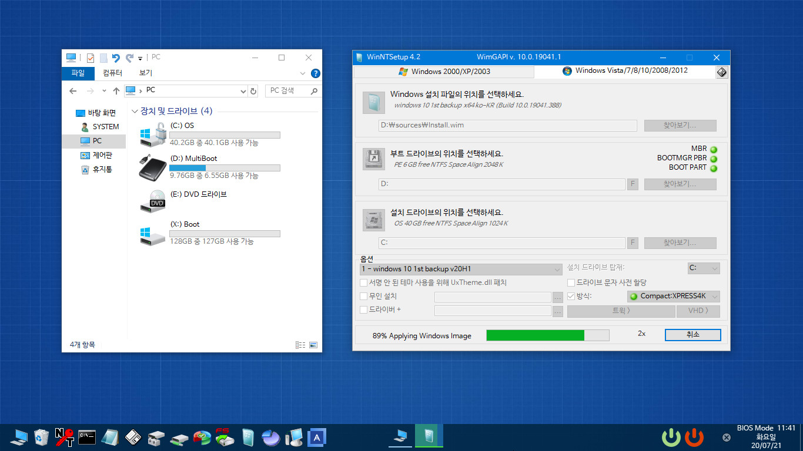Click the New Folder icon in Explorer quick access toolbar
The width and height of the screenshot is (803, 451).
pyautogui.click(x=103, y=58)
